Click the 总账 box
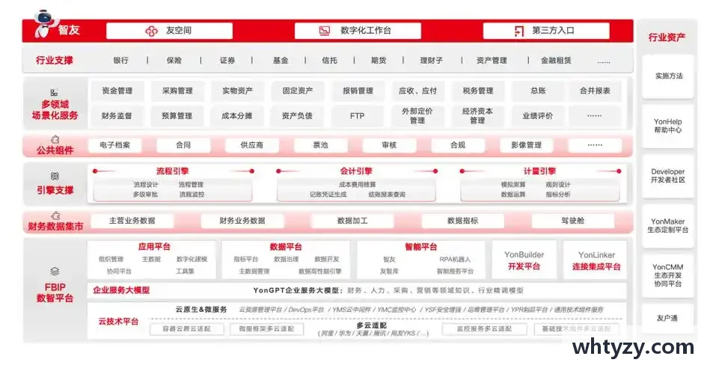 pos(538,91)
